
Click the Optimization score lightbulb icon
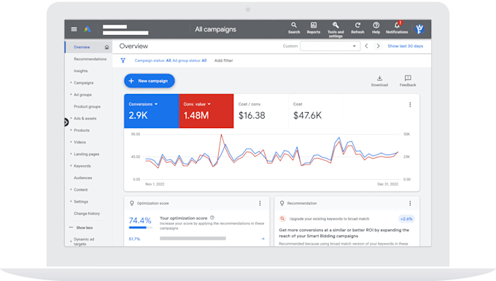coord(132,203)
